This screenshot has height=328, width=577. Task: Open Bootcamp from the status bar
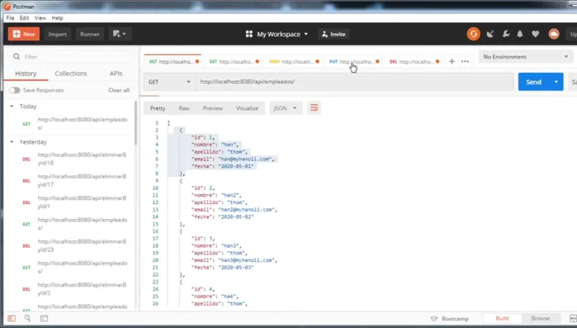(x=450, y=318)
